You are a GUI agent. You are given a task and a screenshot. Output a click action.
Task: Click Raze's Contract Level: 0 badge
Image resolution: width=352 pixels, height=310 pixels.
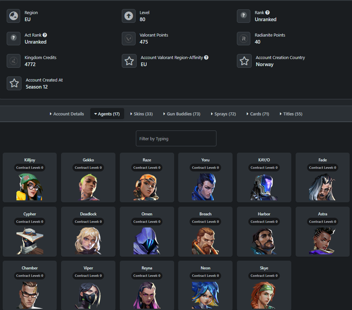(147, 168)
